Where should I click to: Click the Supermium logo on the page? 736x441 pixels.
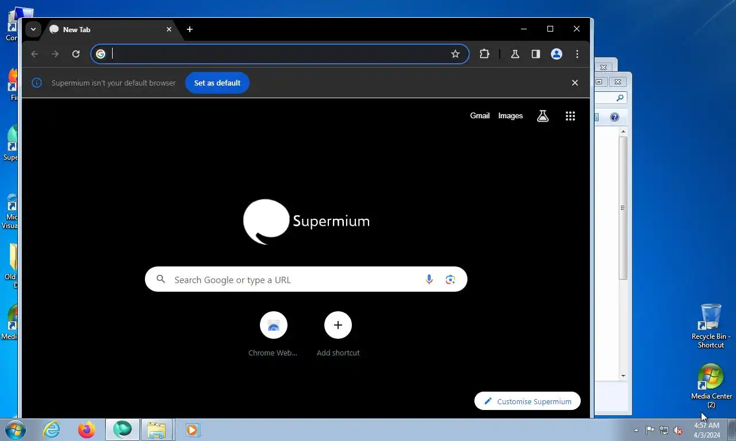(306, 222)
